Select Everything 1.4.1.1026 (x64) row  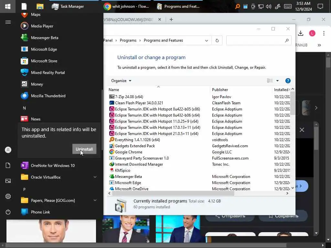[137, 140]
